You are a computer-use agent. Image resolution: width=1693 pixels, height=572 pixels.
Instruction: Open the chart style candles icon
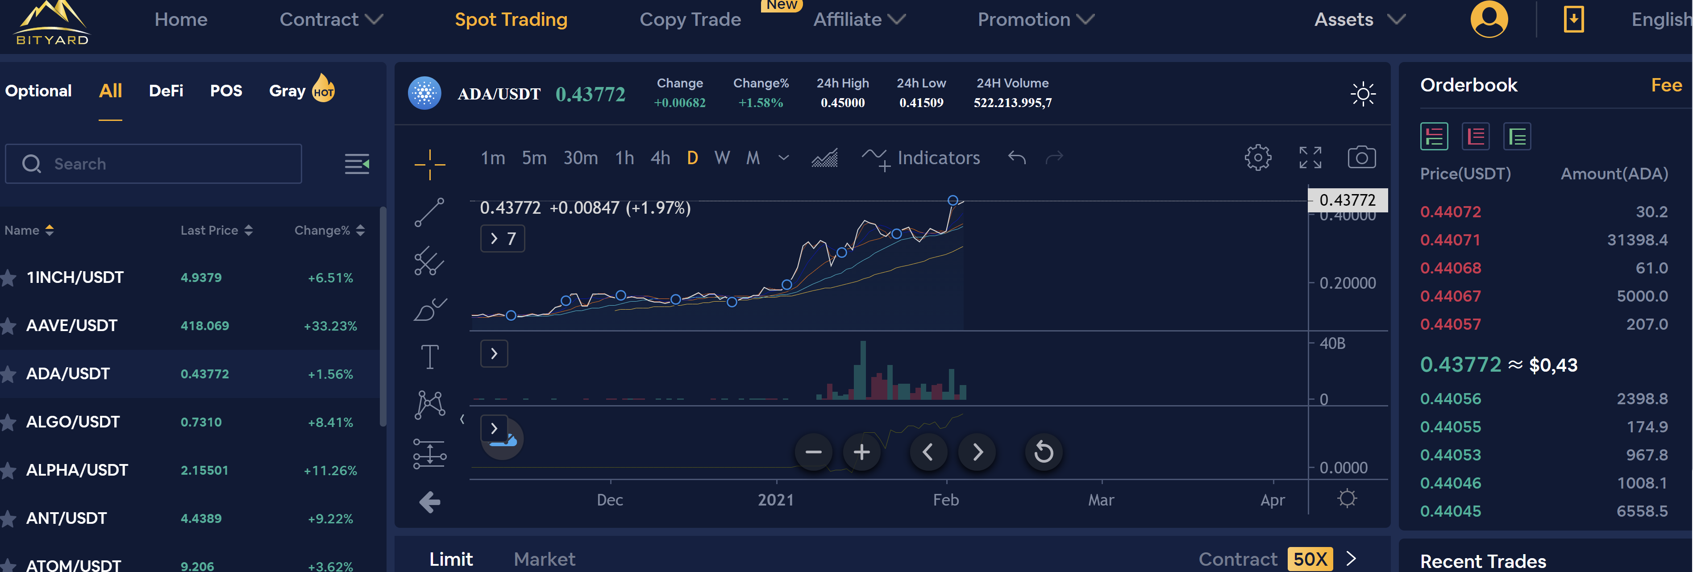pyautogui.click(x=824, y=158)
